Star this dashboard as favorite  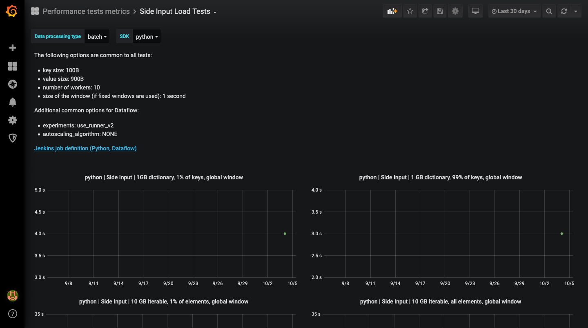[x=410, y=11]
